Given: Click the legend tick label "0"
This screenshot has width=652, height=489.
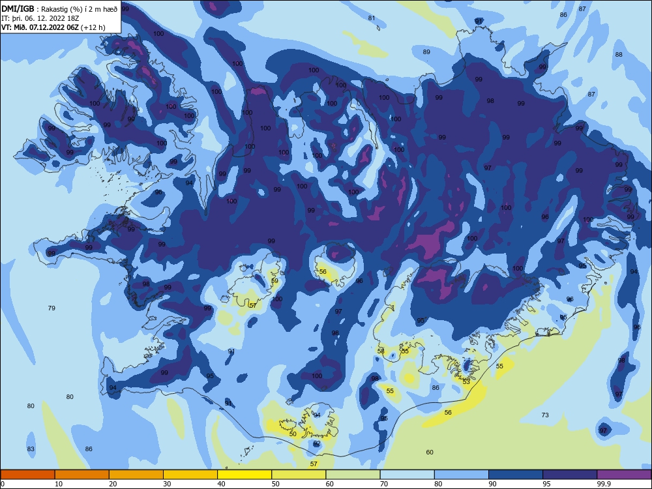Looking at the screenshot, I should [3, 484].
